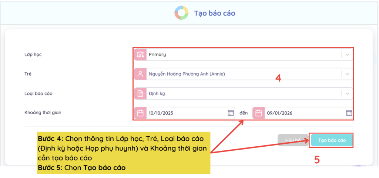Click the Tạo báo cáo page title
Viewport: 379px width, 178px height.
215,13
